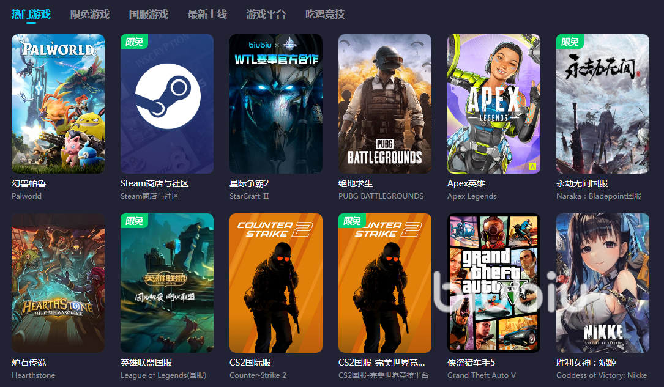Open the CS2国服-完美世界竞技平台 cover
The height and width of the screenshot is (387, 664).
point(385,282)
